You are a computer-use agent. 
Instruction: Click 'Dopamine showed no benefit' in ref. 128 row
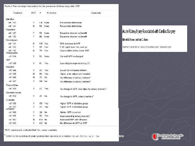[x=73, y=36]
